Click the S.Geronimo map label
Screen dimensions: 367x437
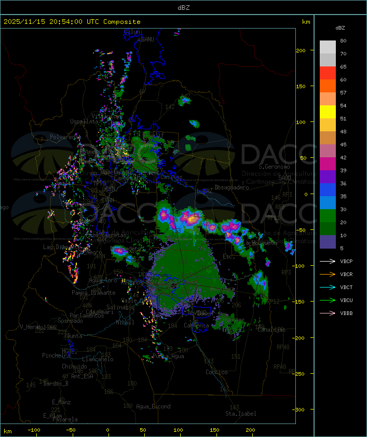tap(274, 167)
